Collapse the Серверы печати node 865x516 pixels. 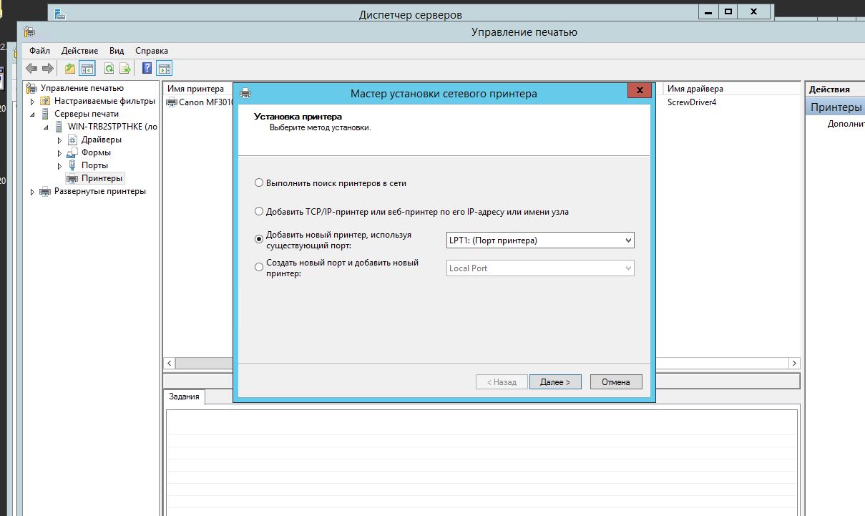click(x=33, y=115)
